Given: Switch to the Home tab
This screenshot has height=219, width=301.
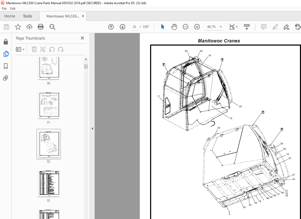Looking at the screenshot, I should pyautogui.click(x=10, y=16).
